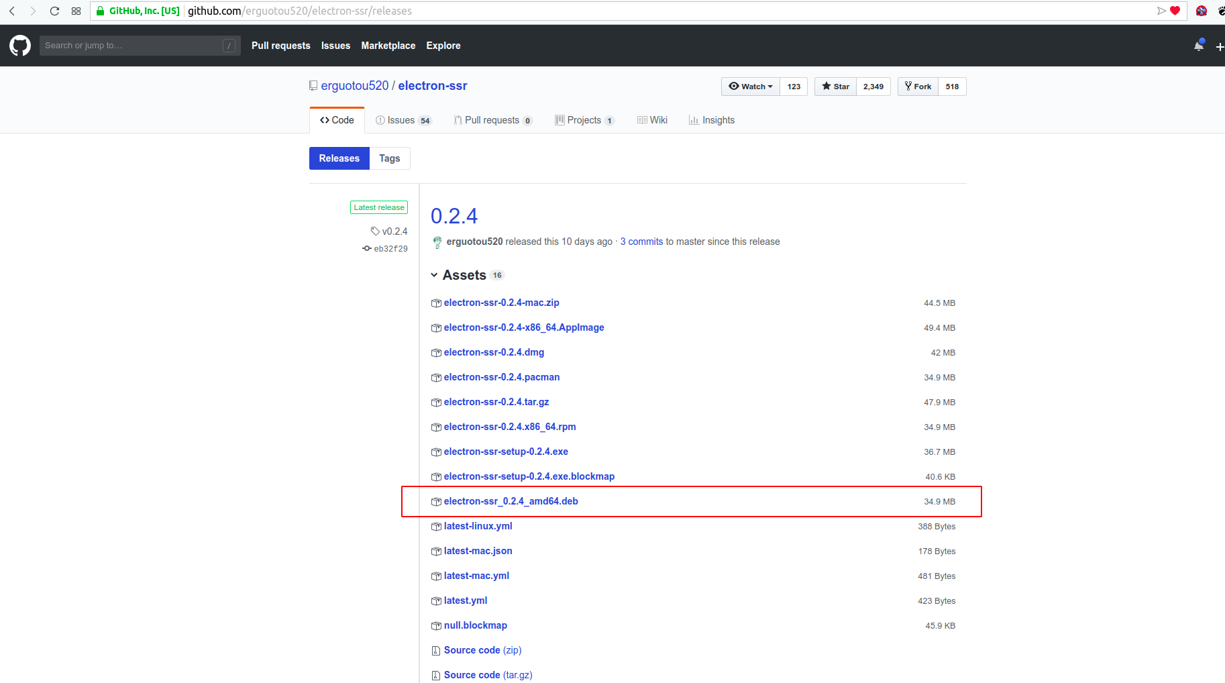
Task: Focus the Search or jump to field
Action: point(140,46)
